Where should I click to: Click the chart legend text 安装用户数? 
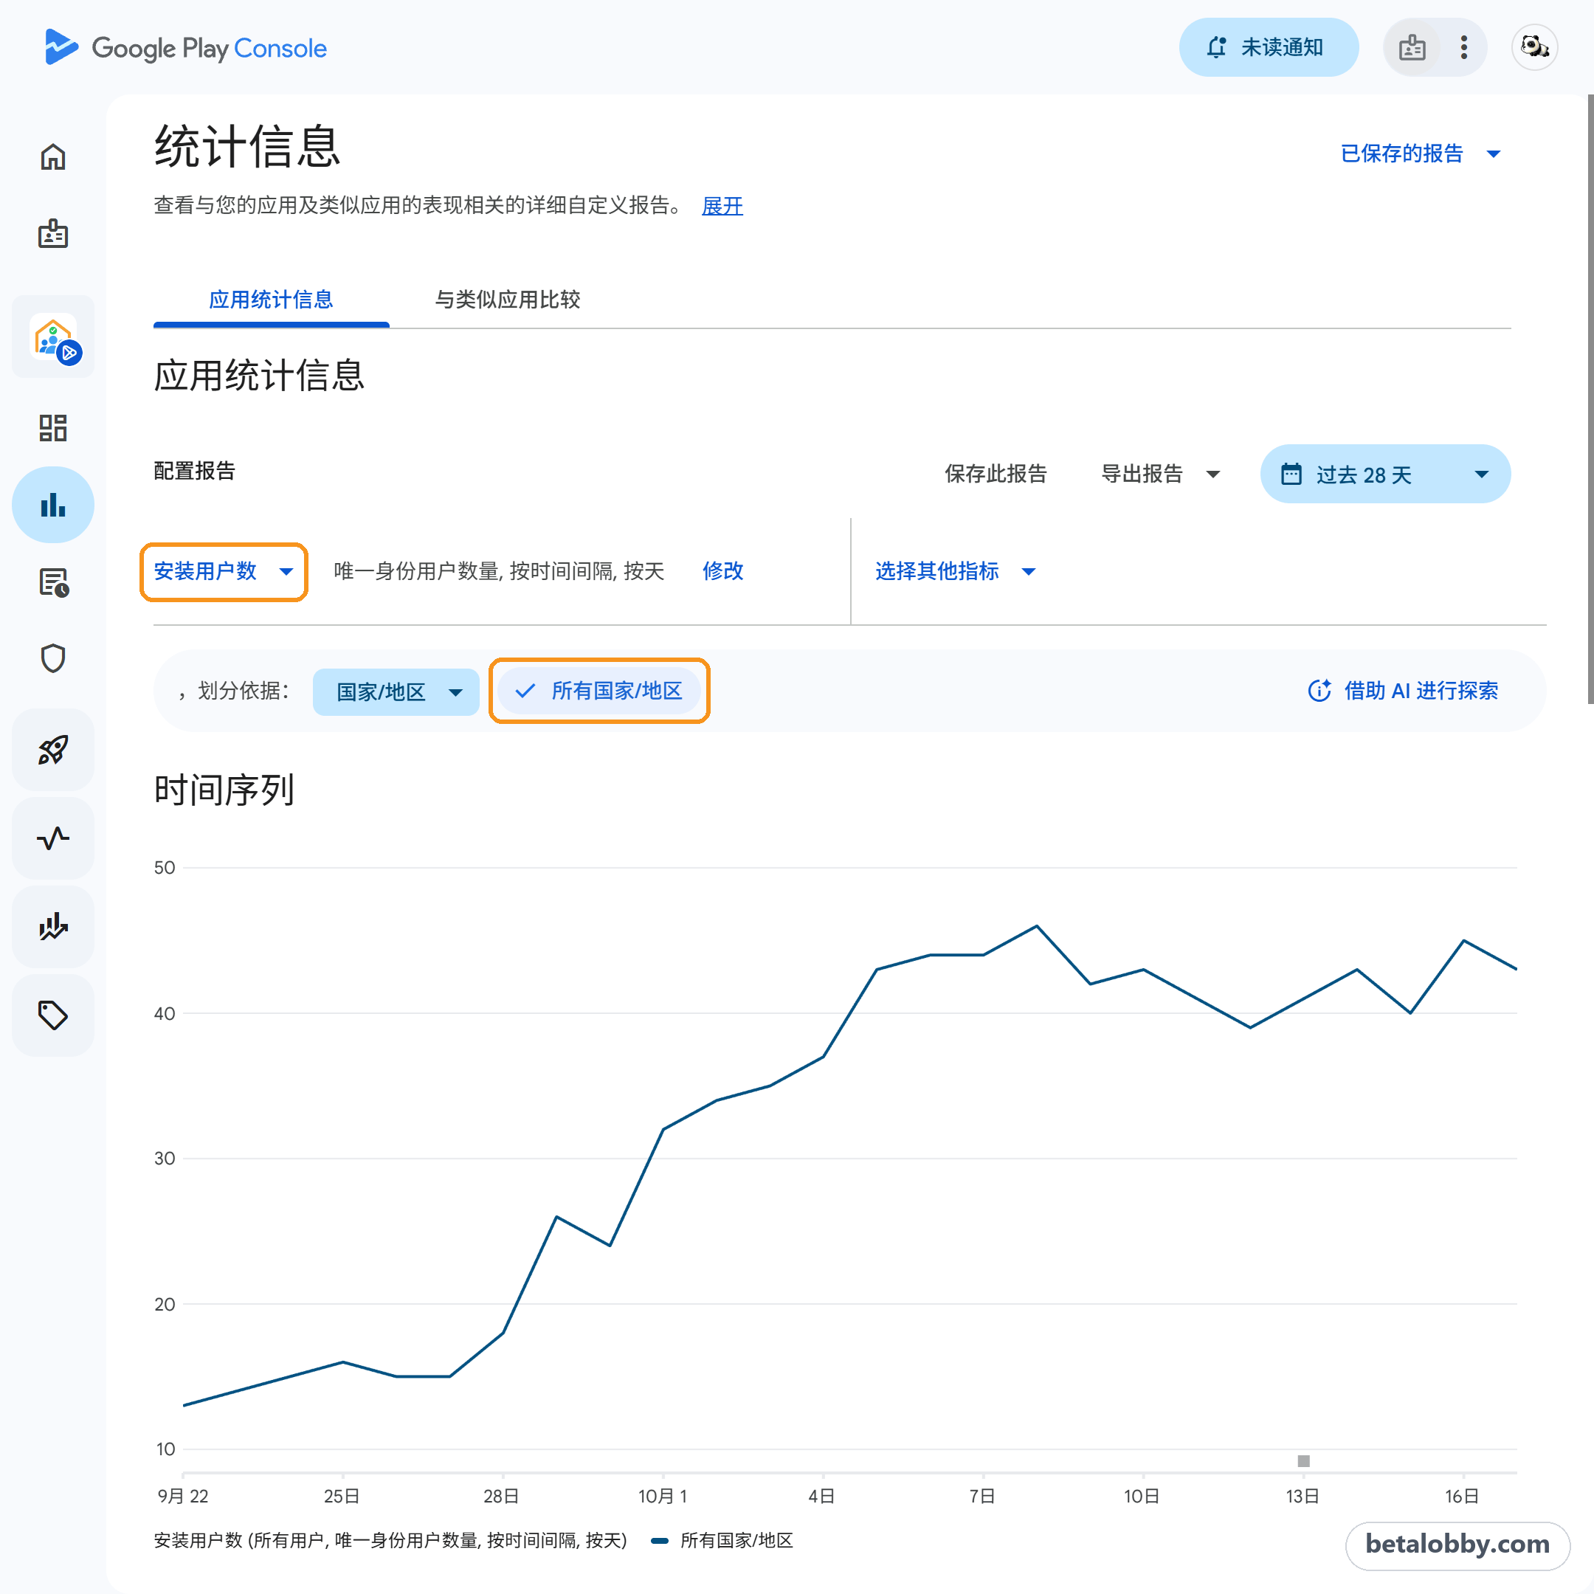coord(390,1540)
